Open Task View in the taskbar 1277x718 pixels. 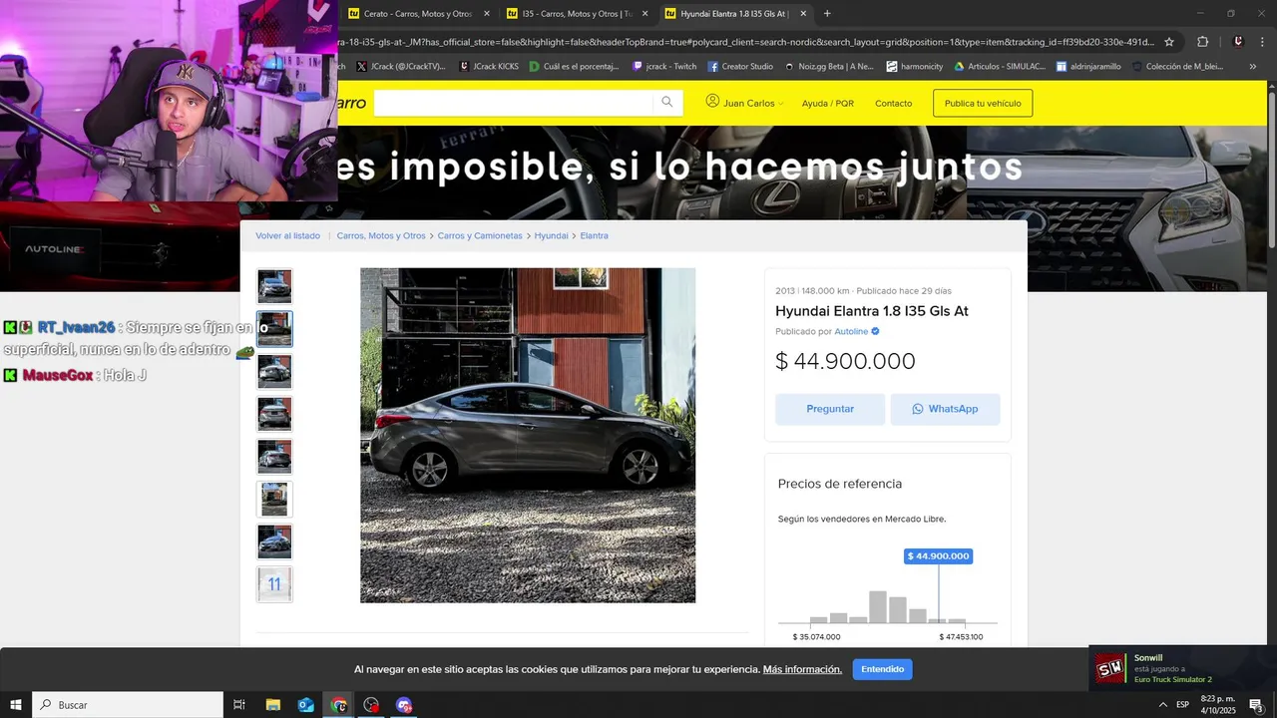click(239, 705)
